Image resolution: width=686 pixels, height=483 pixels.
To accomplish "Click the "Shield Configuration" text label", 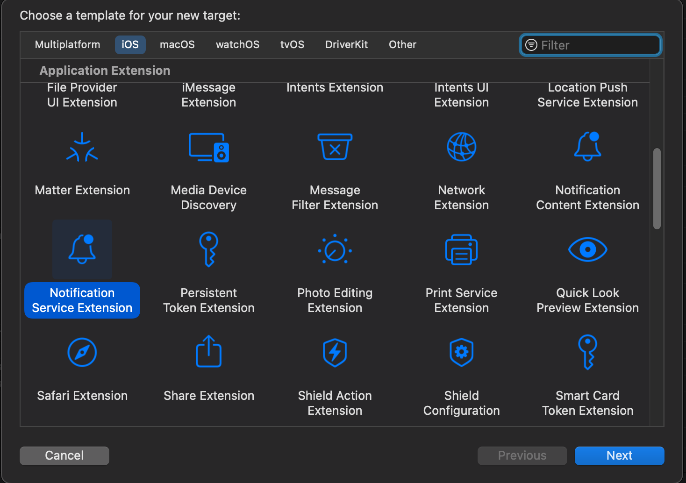I will 462,403.
